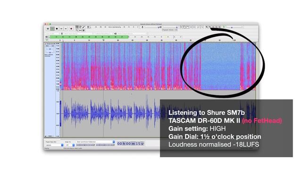Select the Multi-Tool asterisk icon

point(84,30)
